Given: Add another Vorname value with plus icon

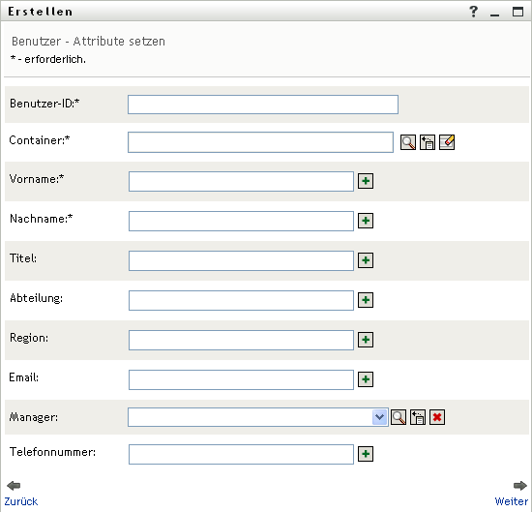Looking at the screenshot, I should coord(366,181).
